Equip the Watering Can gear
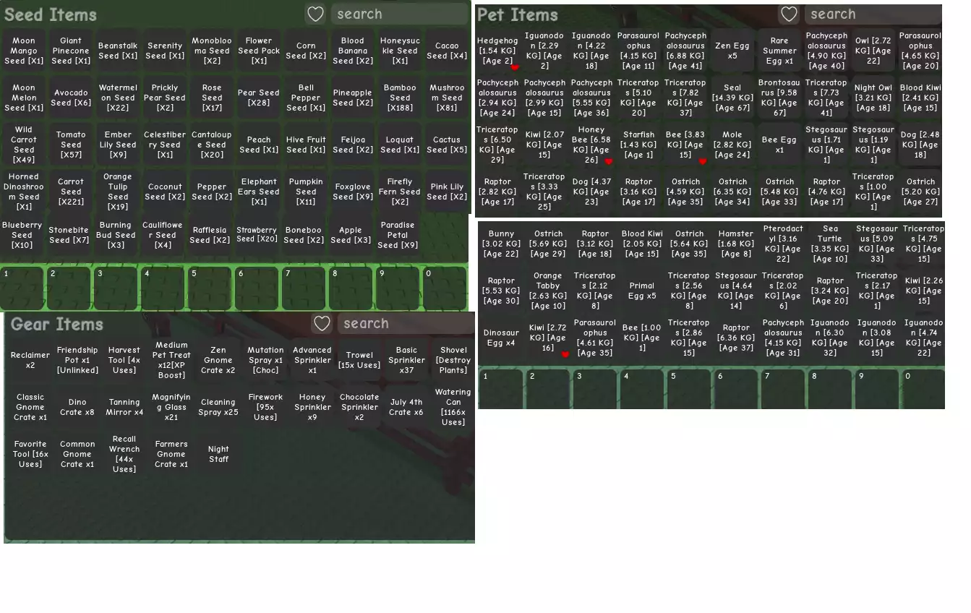 point(453,407)
